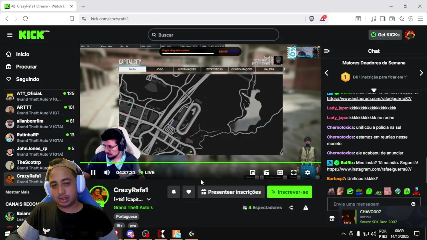This screenshot has width=427, height=240.
Task: Open the 18+ tag
Action: pos(119,226)
